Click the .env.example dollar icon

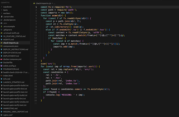[2, 26]
